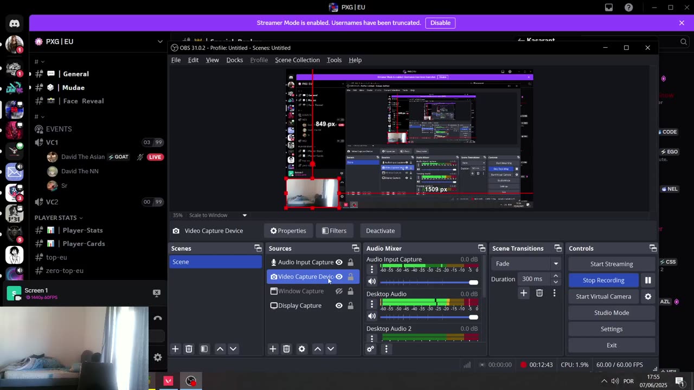
Task: Open scene filters icon in Scenes dock
Action: click(204, 349)
